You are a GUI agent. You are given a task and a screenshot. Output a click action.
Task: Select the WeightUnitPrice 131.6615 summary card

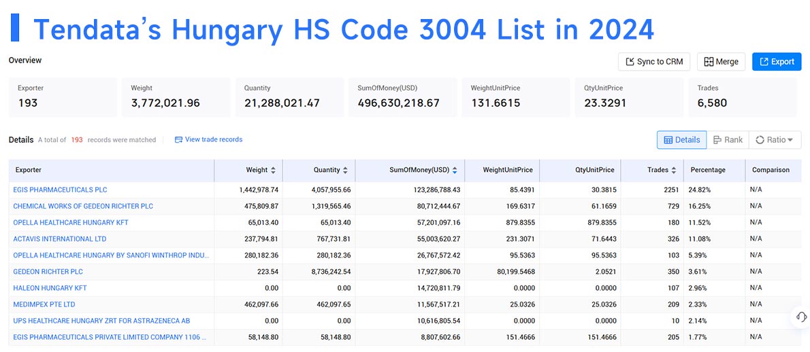(x=515, y=97)
